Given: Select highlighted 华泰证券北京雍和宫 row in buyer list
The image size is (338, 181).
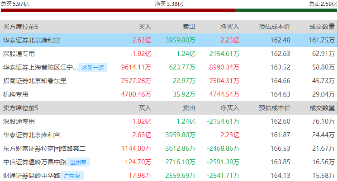Looking at the screenshot, I should point(169,40).
